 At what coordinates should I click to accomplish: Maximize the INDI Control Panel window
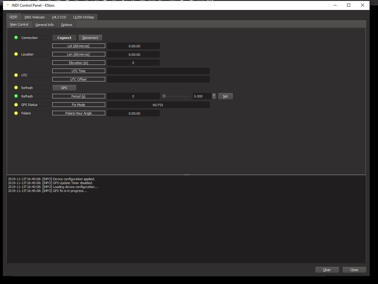coord(349,5)
